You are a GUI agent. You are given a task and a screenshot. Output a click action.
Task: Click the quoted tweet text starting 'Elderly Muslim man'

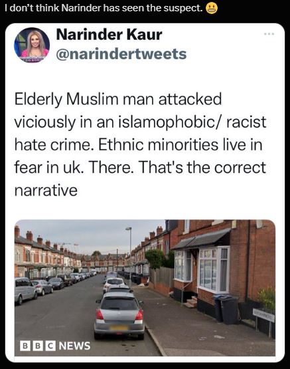(x=140, y=144)
